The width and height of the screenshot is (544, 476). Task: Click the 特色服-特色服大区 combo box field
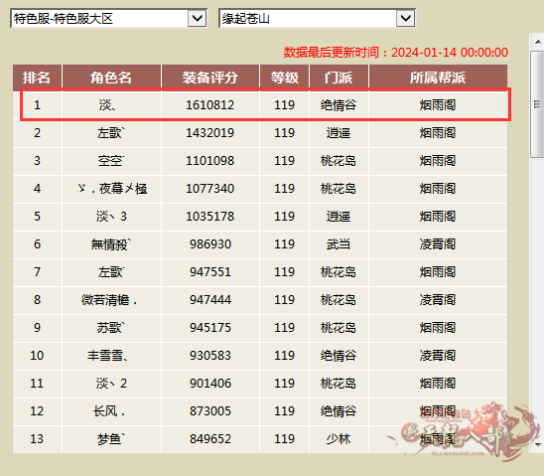click(x=108, y=18)
